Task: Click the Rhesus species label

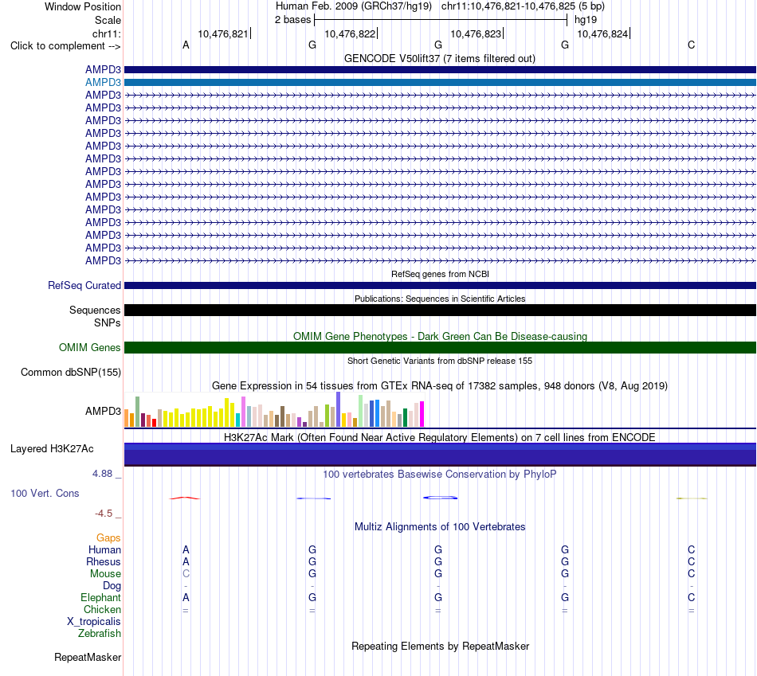Action: (104, 562)
